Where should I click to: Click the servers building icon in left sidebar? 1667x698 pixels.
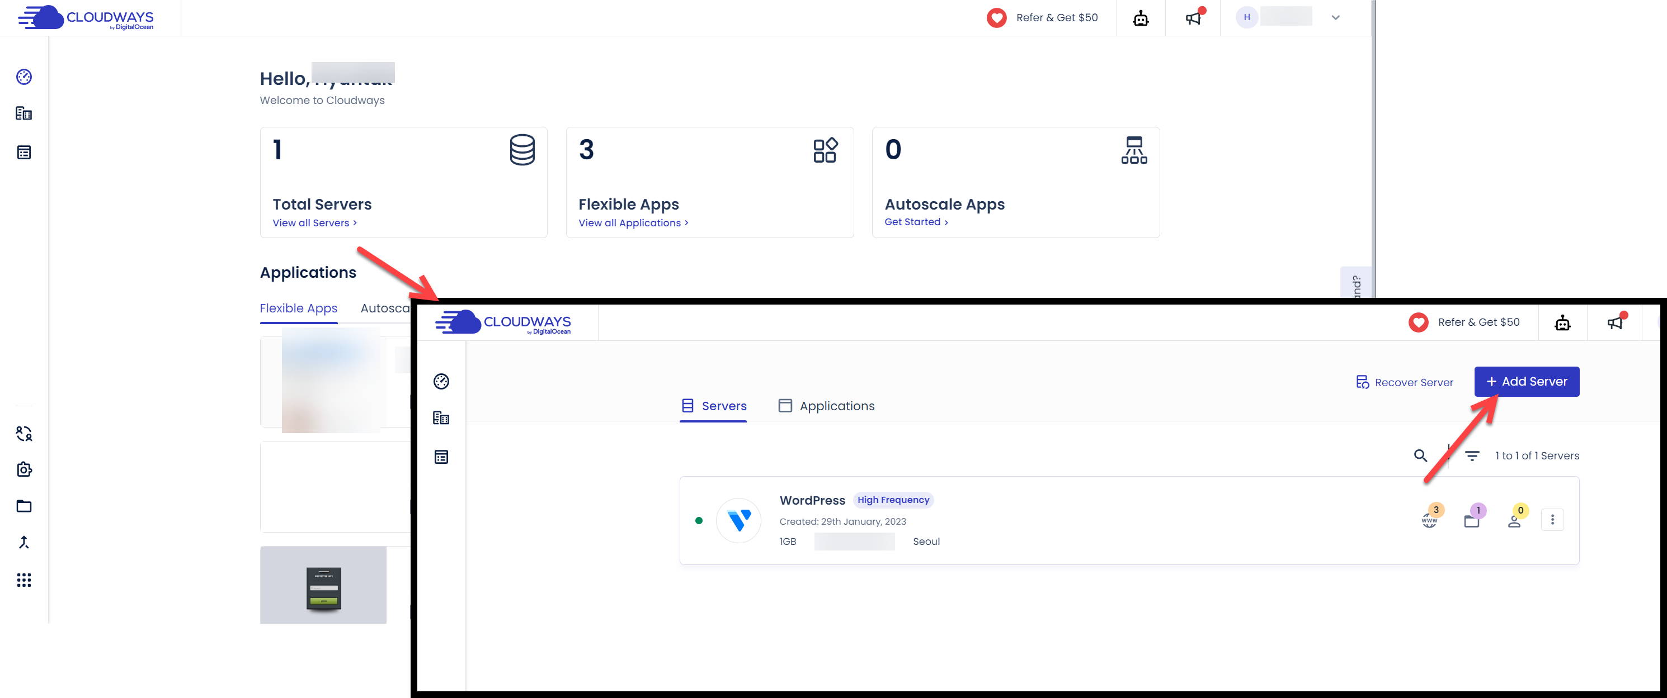(24, 114)
